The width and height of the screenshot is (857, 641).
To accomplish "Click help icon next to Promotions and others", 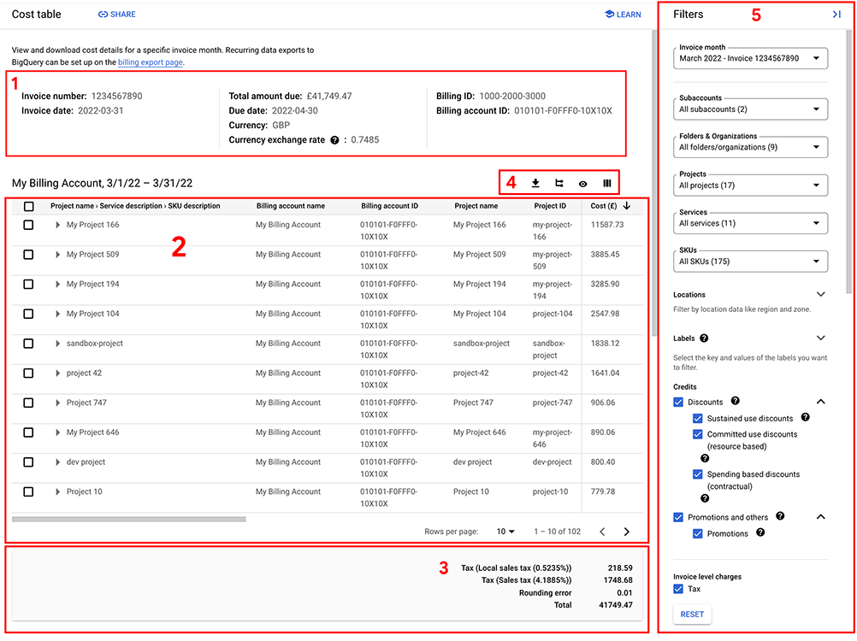I will pyautogui.click(x=780, y=516).
